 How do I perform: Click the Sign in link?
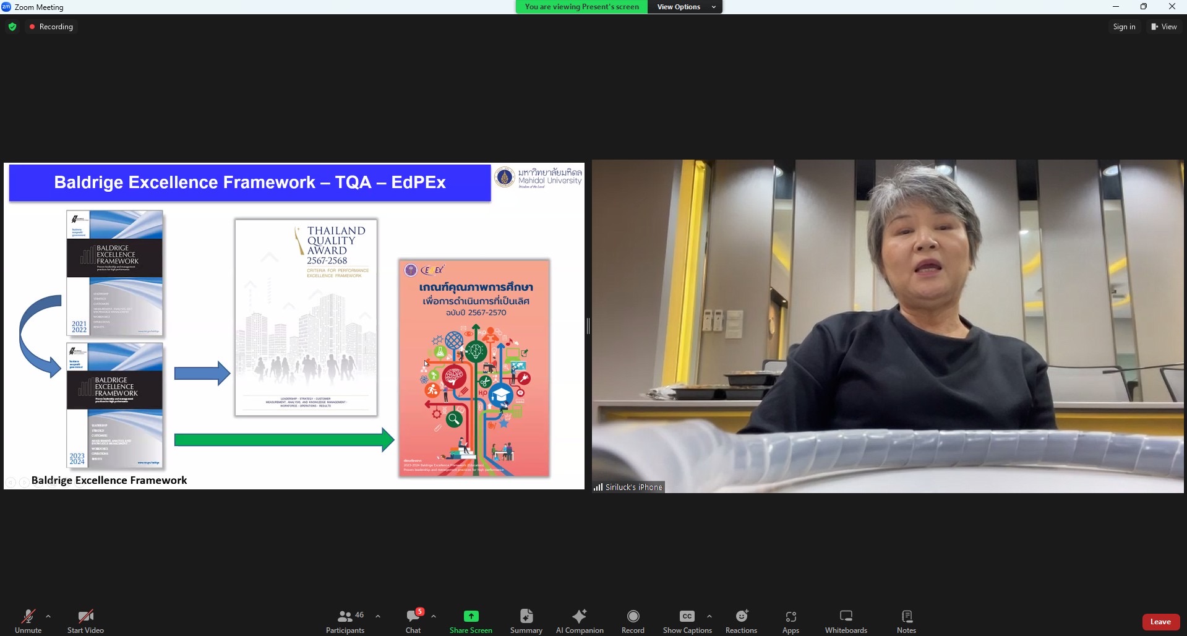[x=1124, y=27]
